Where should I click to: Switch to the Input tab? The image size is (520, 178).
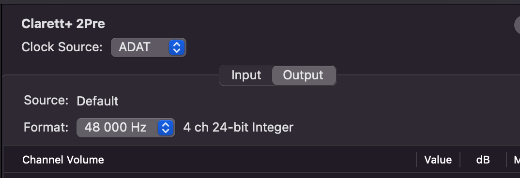[x=246, y=75]
